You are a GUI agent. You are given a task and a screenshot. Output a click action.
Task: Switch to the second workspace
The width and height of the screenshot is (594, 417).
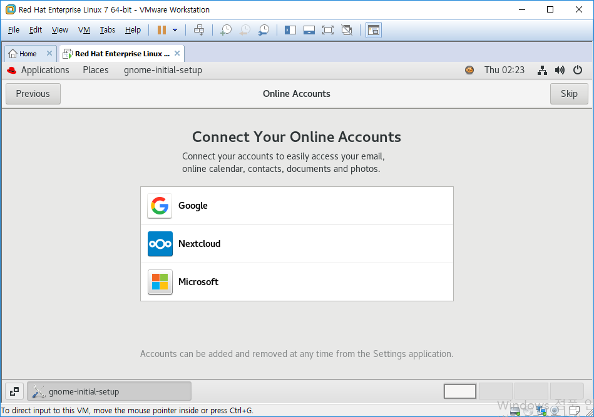point(496,391)
